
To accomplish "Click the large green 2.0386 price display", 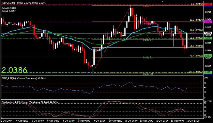I will pyautogui.click(x=14, y=70).
